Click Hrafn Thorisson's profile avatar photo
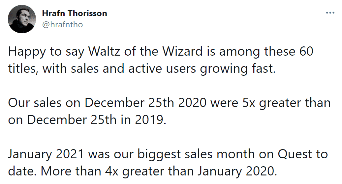Screen dimensions: 342x184 (22, 19)
